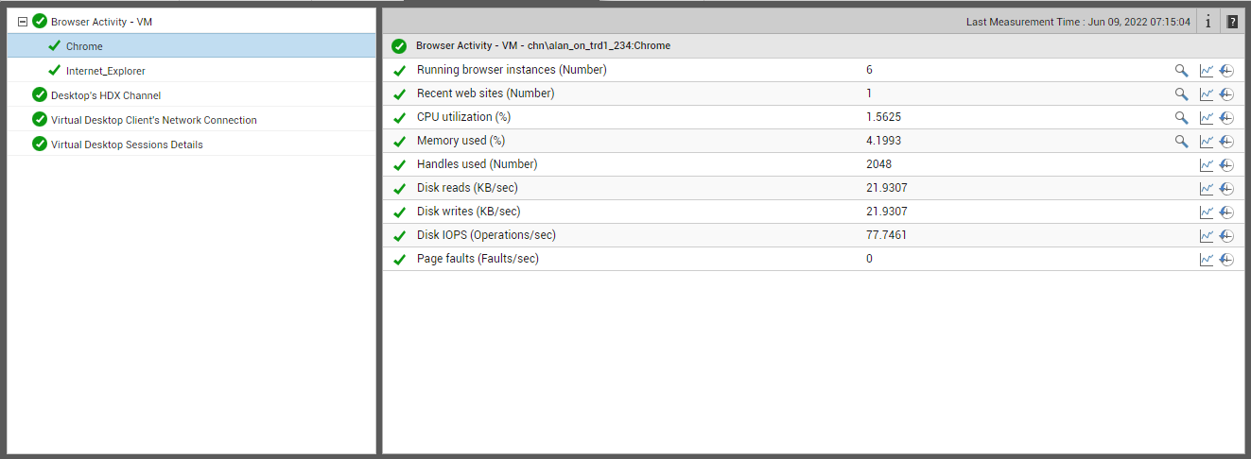This screenshot has width=1251, height=459.
Task: Open history clock icon for CPU utilization
Action: [x=1226, y=117]
